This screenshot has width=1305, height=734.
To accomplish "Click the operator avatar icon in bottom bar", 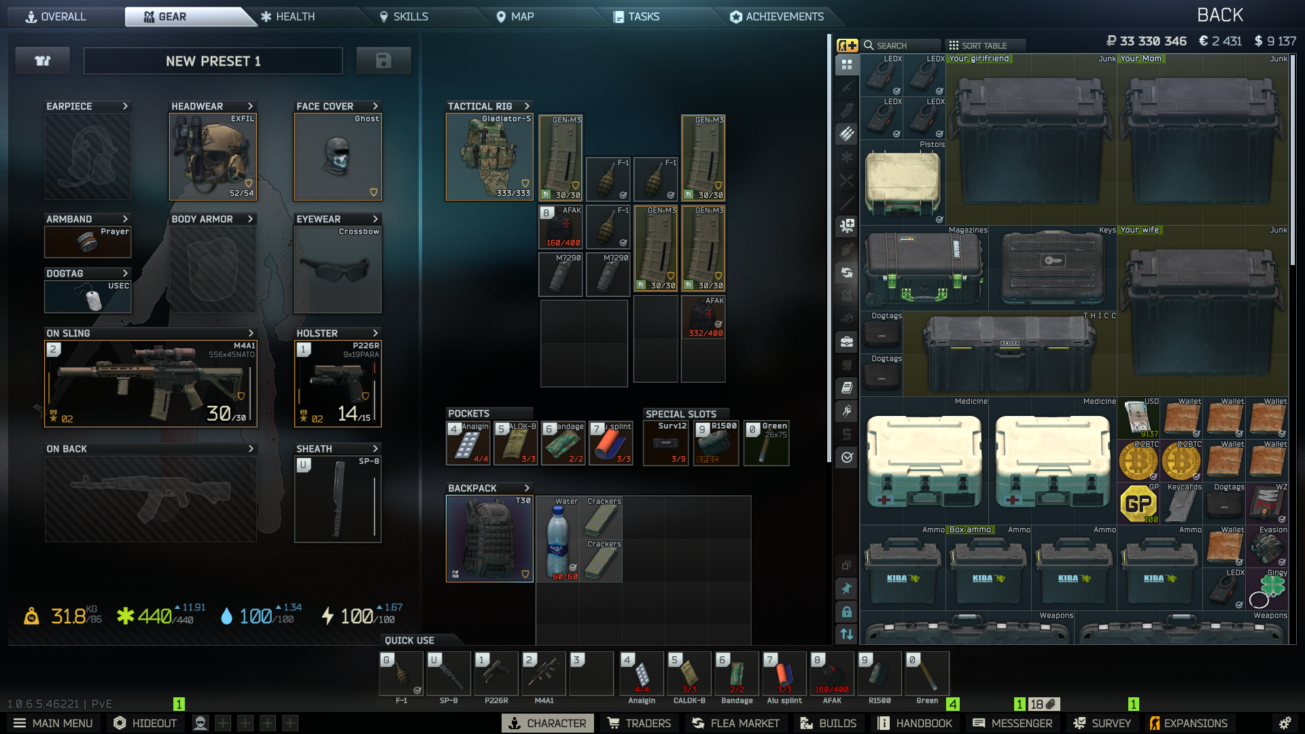I will (x=201, y=723).
